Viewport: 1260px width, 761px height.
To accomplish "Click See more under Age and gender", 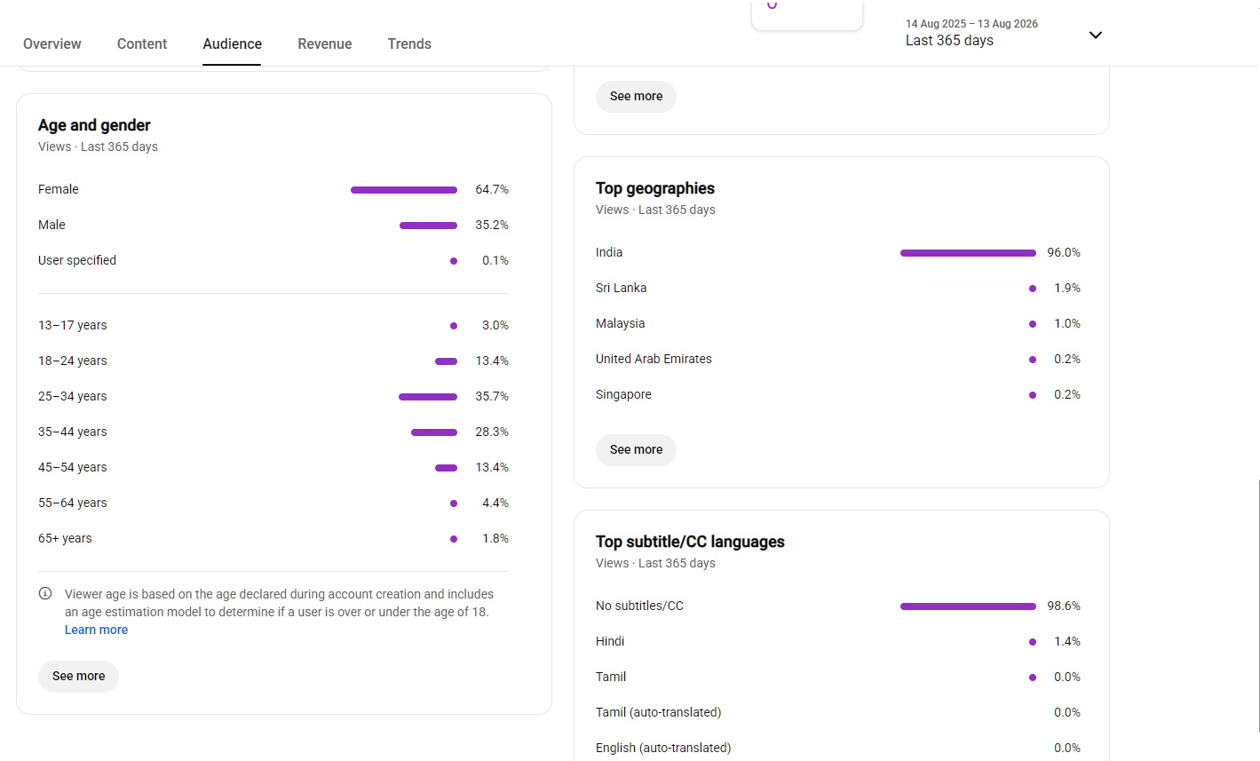I will (x=78, y=676).
